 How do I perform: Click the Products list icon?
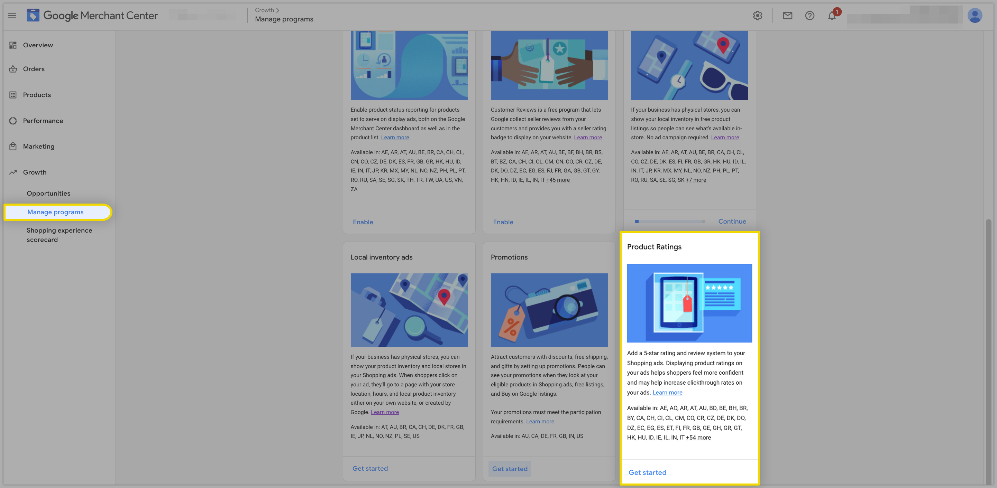[x=13, y=95]
